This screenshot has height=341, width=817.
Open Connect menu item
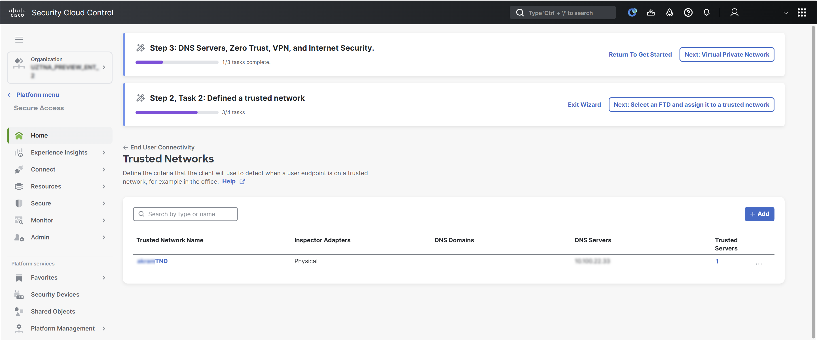pos(60,170)
